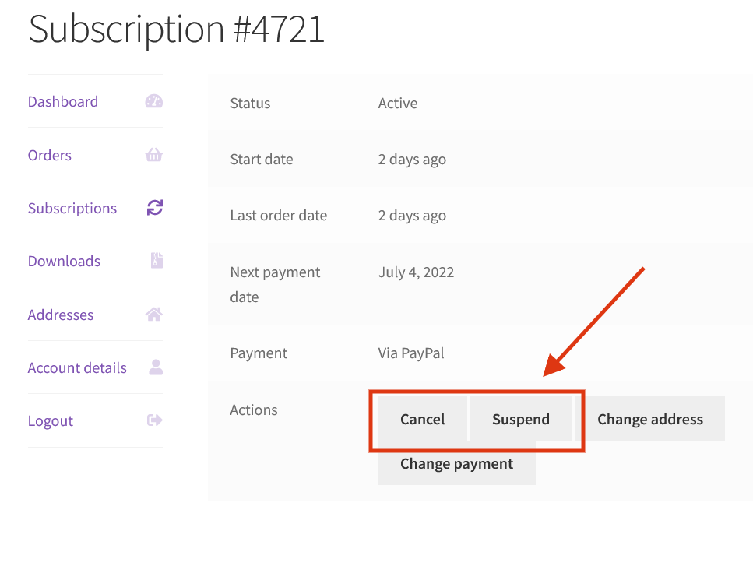Select the Subscriptions menu text link
Screen dimensions: 753x566
tap(72, 208)
